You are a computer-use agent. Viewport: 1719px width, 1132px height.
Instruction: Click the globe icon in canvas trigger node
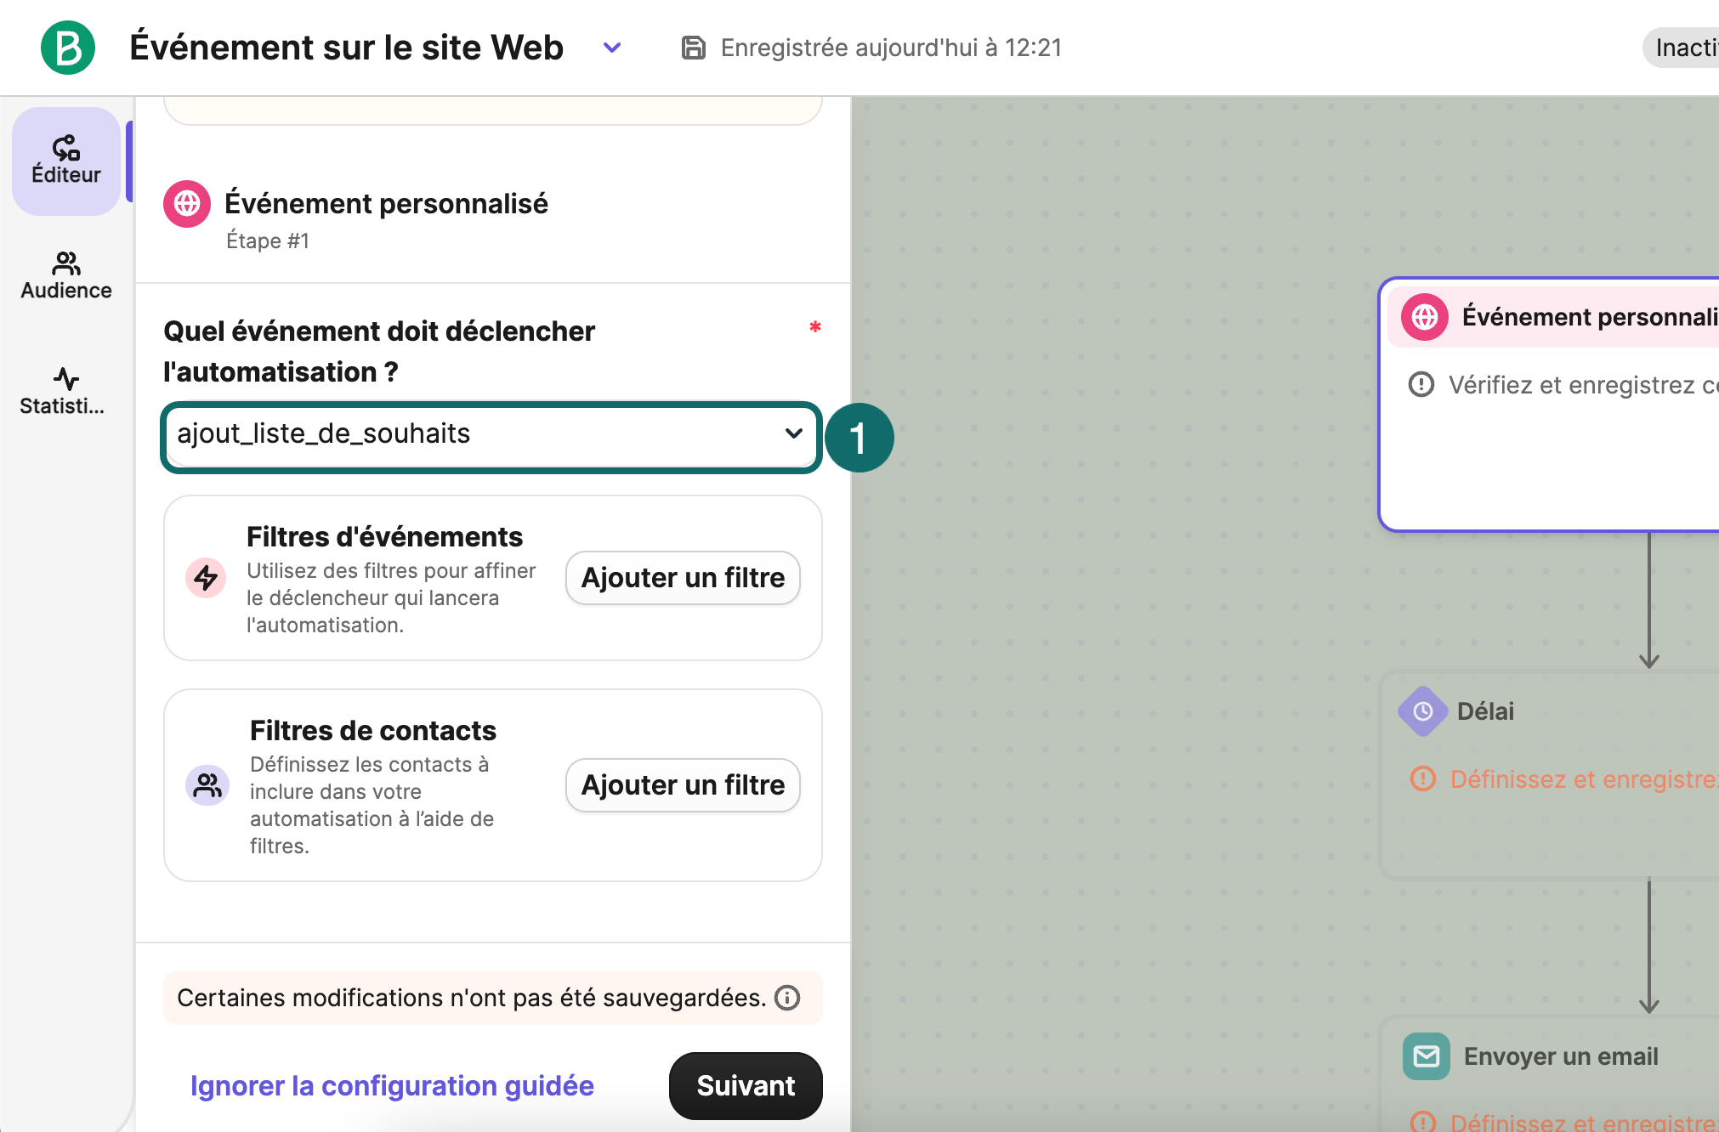coord(1425,317)
